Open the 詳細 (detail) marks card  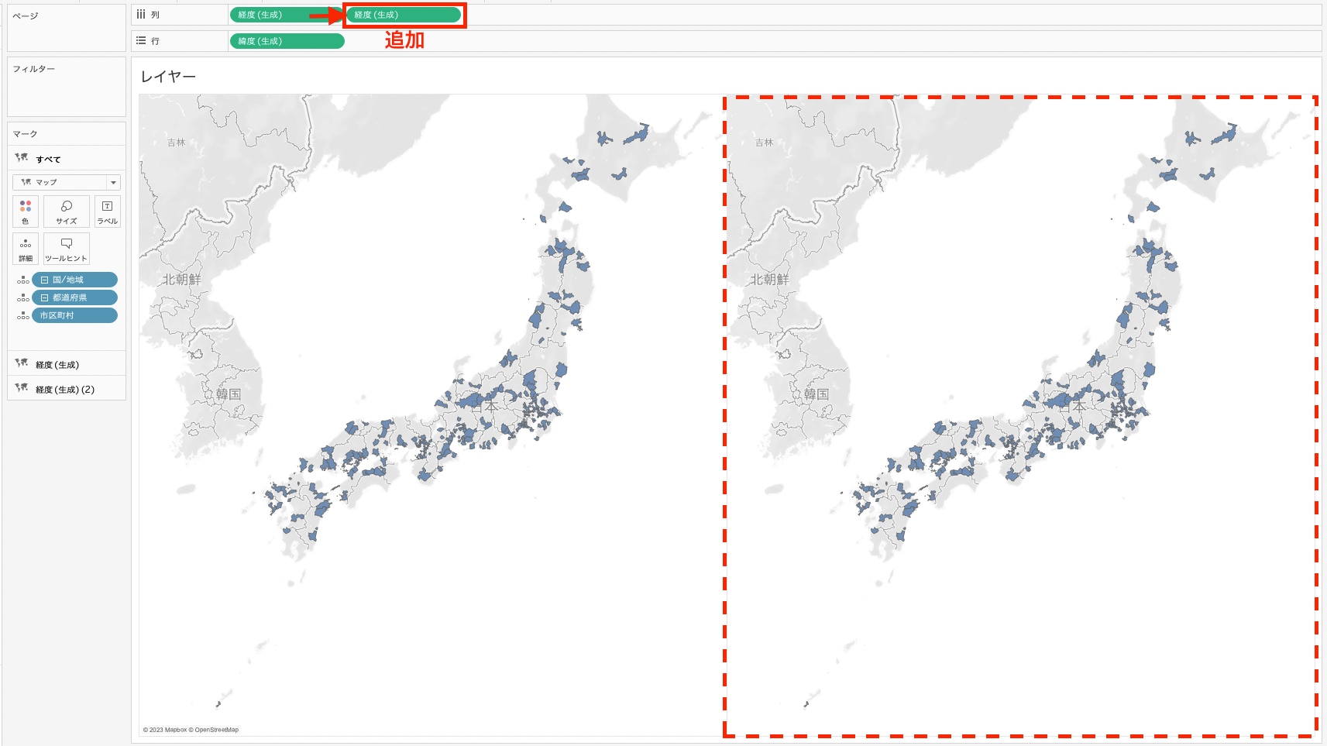click(26, 249)
